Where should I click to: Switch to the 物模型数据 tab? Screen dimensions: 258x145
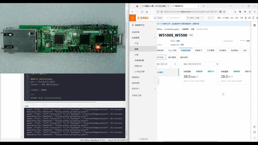coord(185,50)
